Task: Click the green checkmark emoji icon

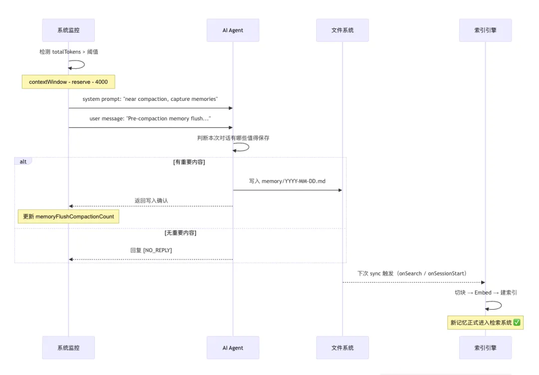Action: (517, 323)
